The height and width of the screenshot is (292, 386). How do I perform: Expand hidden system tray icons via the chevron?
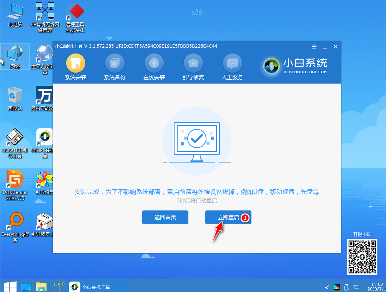[326, 287]
